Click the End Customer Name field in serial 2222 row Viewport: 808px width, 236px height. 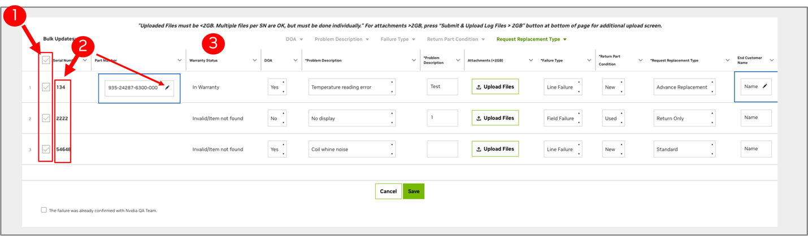756,117
